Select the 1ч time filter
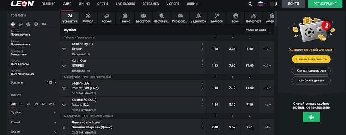This screenshot has height=135, width=346. pos(21,104)
